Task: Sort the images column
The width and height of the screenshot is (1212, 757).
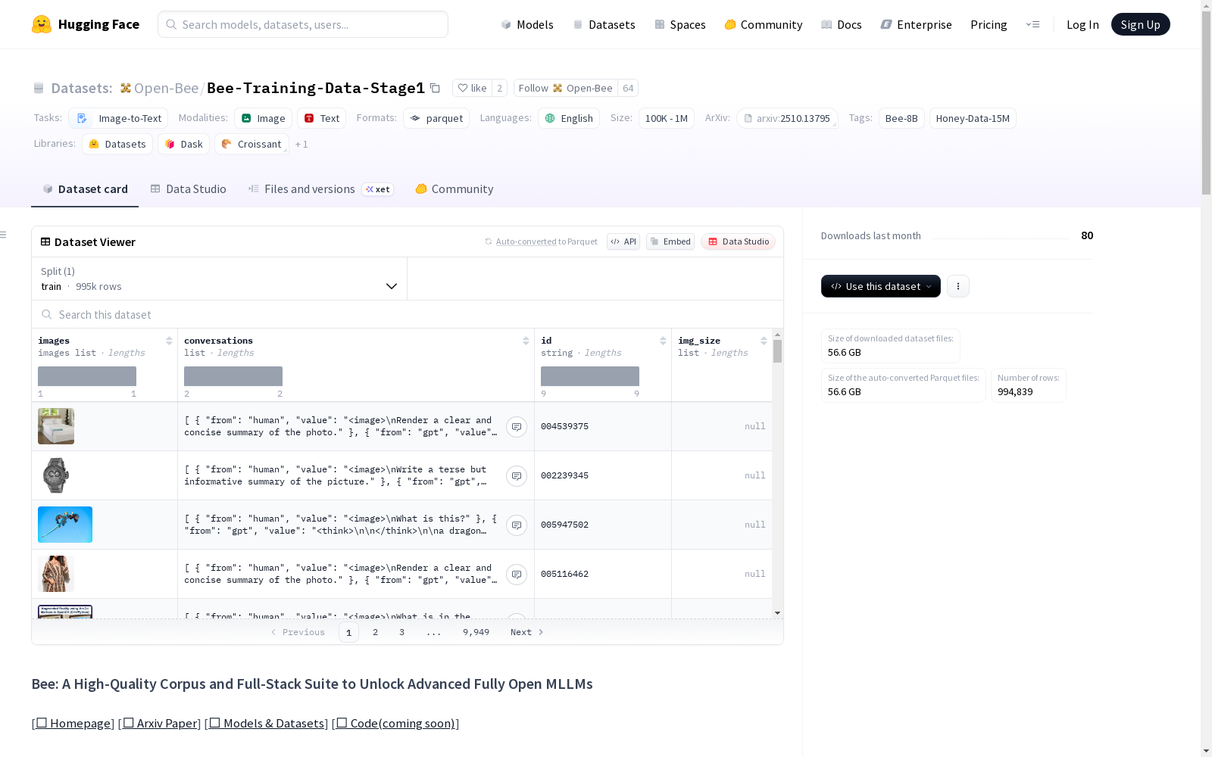Action: 169,341
